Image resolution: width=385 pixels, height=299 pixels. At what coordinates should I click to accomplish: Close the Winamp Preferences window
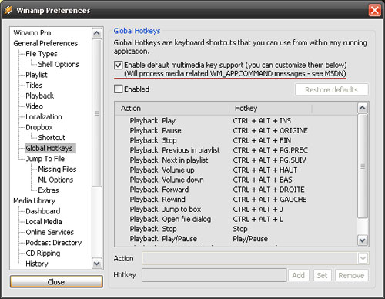coord(374,11)
